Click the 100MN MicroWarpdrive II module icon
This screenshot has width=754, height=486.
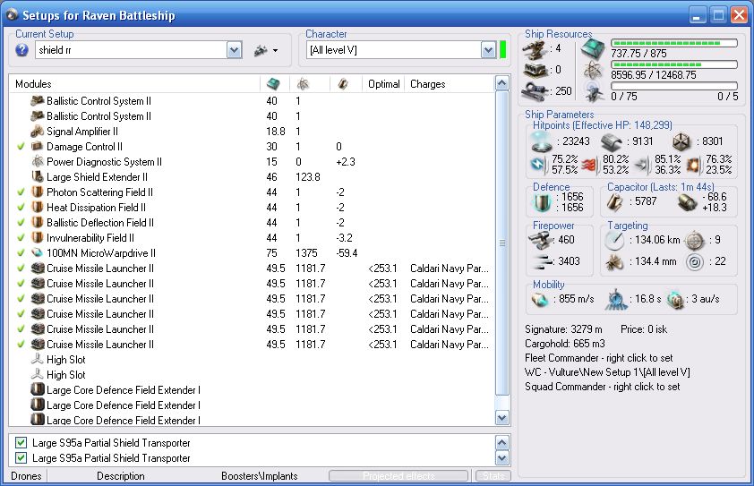pyautogui.click(x=37, y=253)
